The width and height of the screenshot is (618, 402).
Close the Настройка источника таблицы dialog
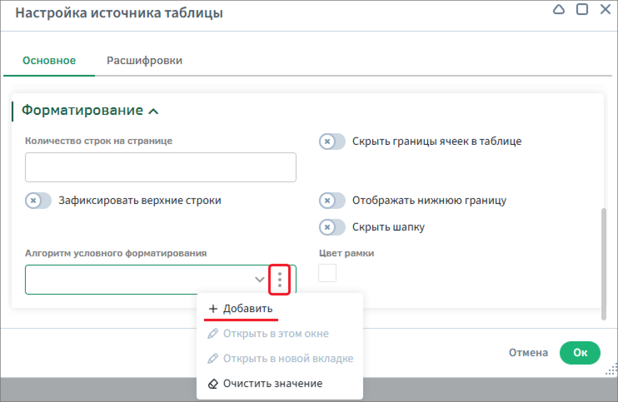click(x=605, y=10)
